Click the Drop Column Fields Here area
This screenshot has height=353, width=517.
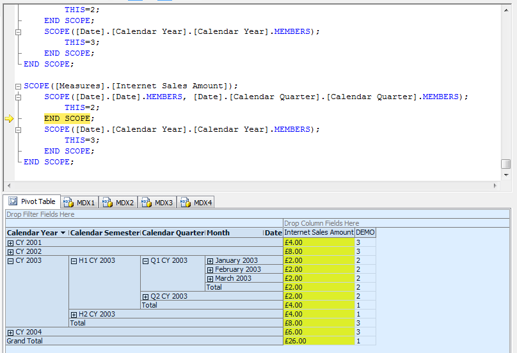pyautogui.click(x=396, y=223)
